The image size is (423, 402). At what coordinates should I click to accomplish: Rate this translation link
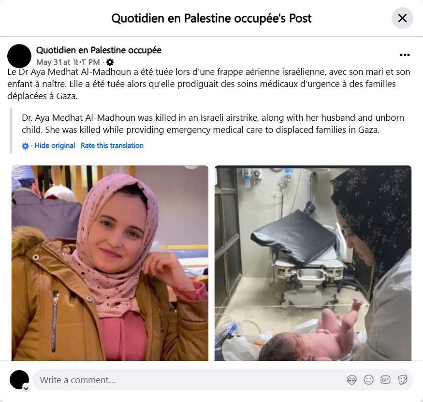(112, 145)
